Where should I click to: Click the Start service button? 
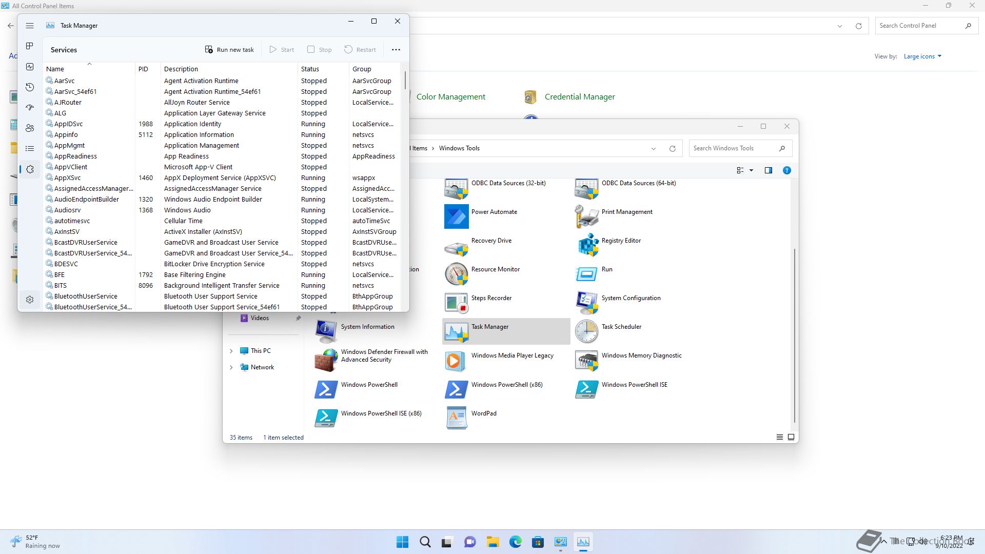coord(282,50)
